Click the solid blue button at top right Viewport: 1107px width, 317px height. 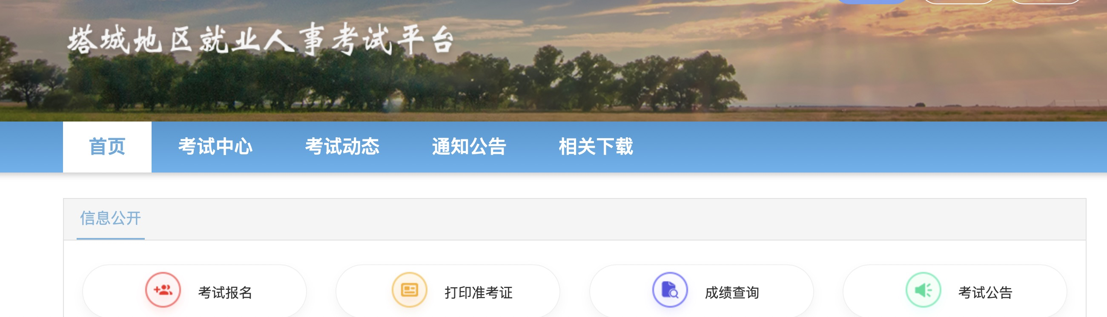(x=872, y=1)
